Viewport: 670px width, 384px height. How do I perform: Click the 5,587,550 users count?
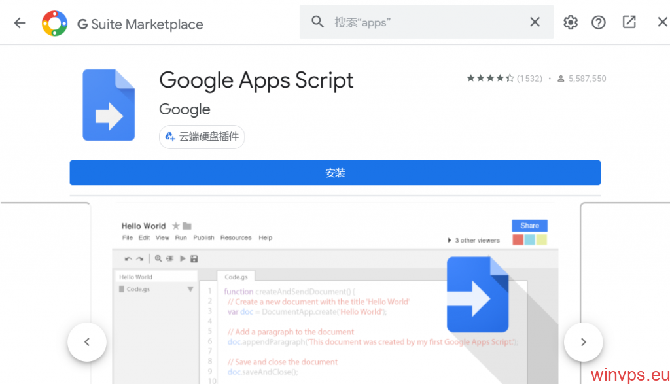tap(587, 79)
